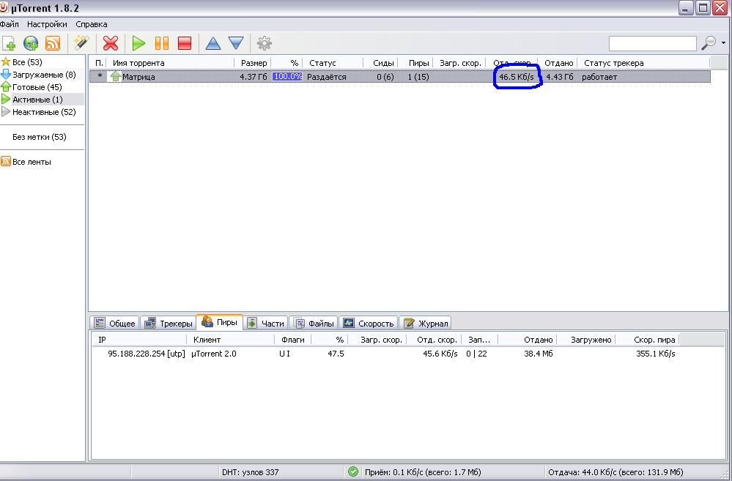
Task: Open Preferences via the gear icon
Action: (x=264, y=44)
